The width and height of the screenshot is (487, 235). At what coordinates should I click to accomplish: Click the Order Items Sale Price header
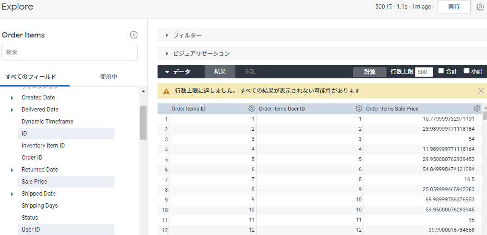pyautogui.click(x=423, y=109)
